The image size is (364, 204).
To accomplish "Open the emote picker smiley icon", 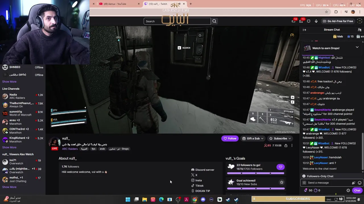I will coord(359,183).
